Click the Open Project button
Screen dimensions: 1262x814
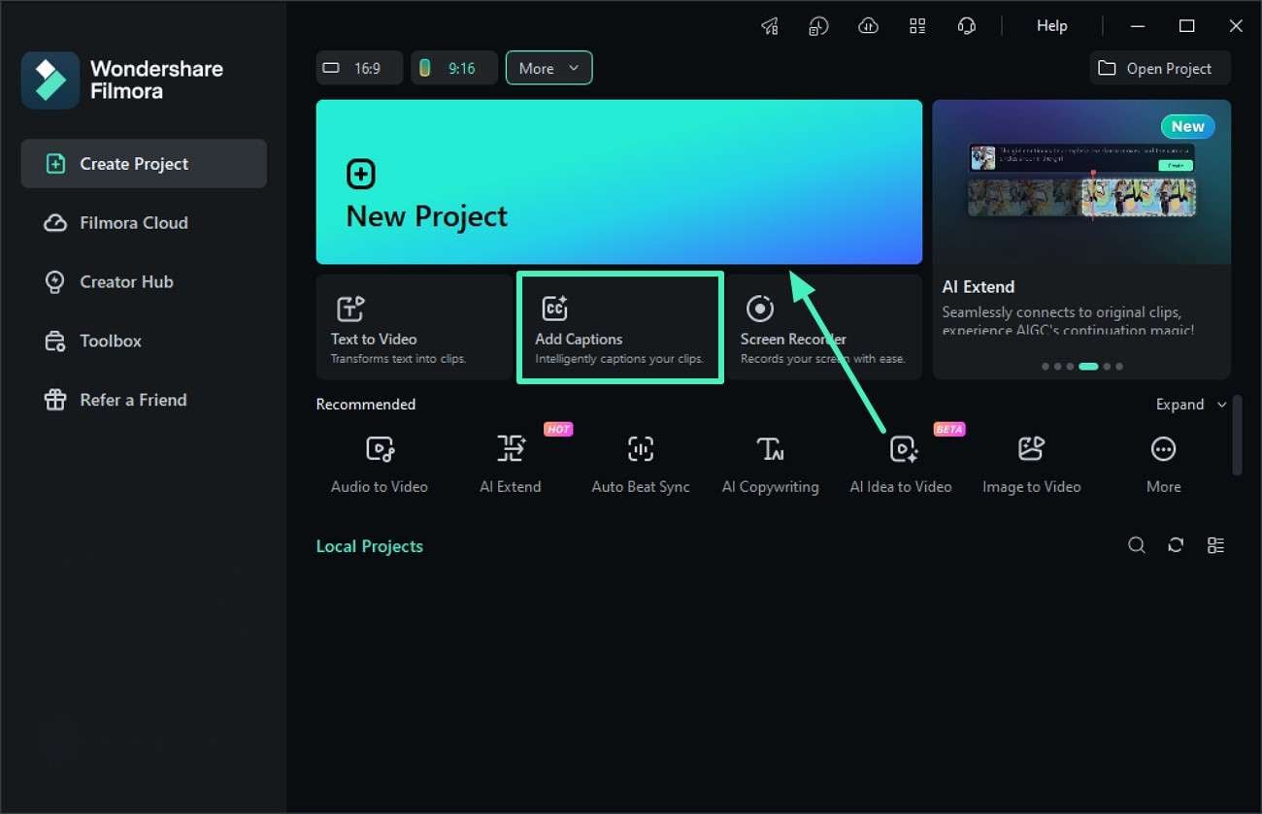tap(1160, 68)
